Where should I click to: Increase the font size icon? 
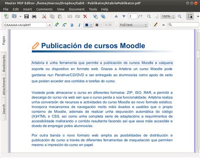pos(57,25)
